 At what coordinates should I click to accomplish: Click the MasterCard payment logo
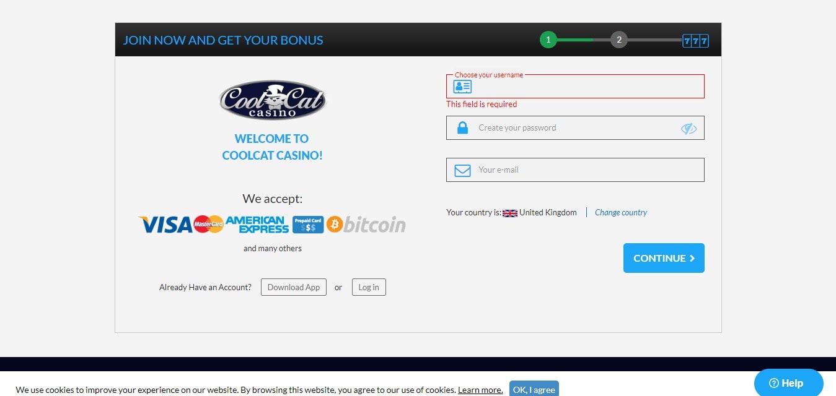click(208, 224)
